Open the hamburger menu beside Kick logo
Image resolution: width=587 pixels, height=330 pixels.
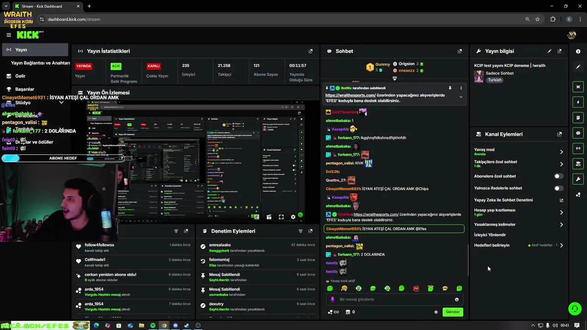9,35
